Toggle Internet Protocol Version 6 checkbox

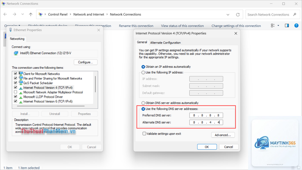pyautogui.click(x=16, y=101)
